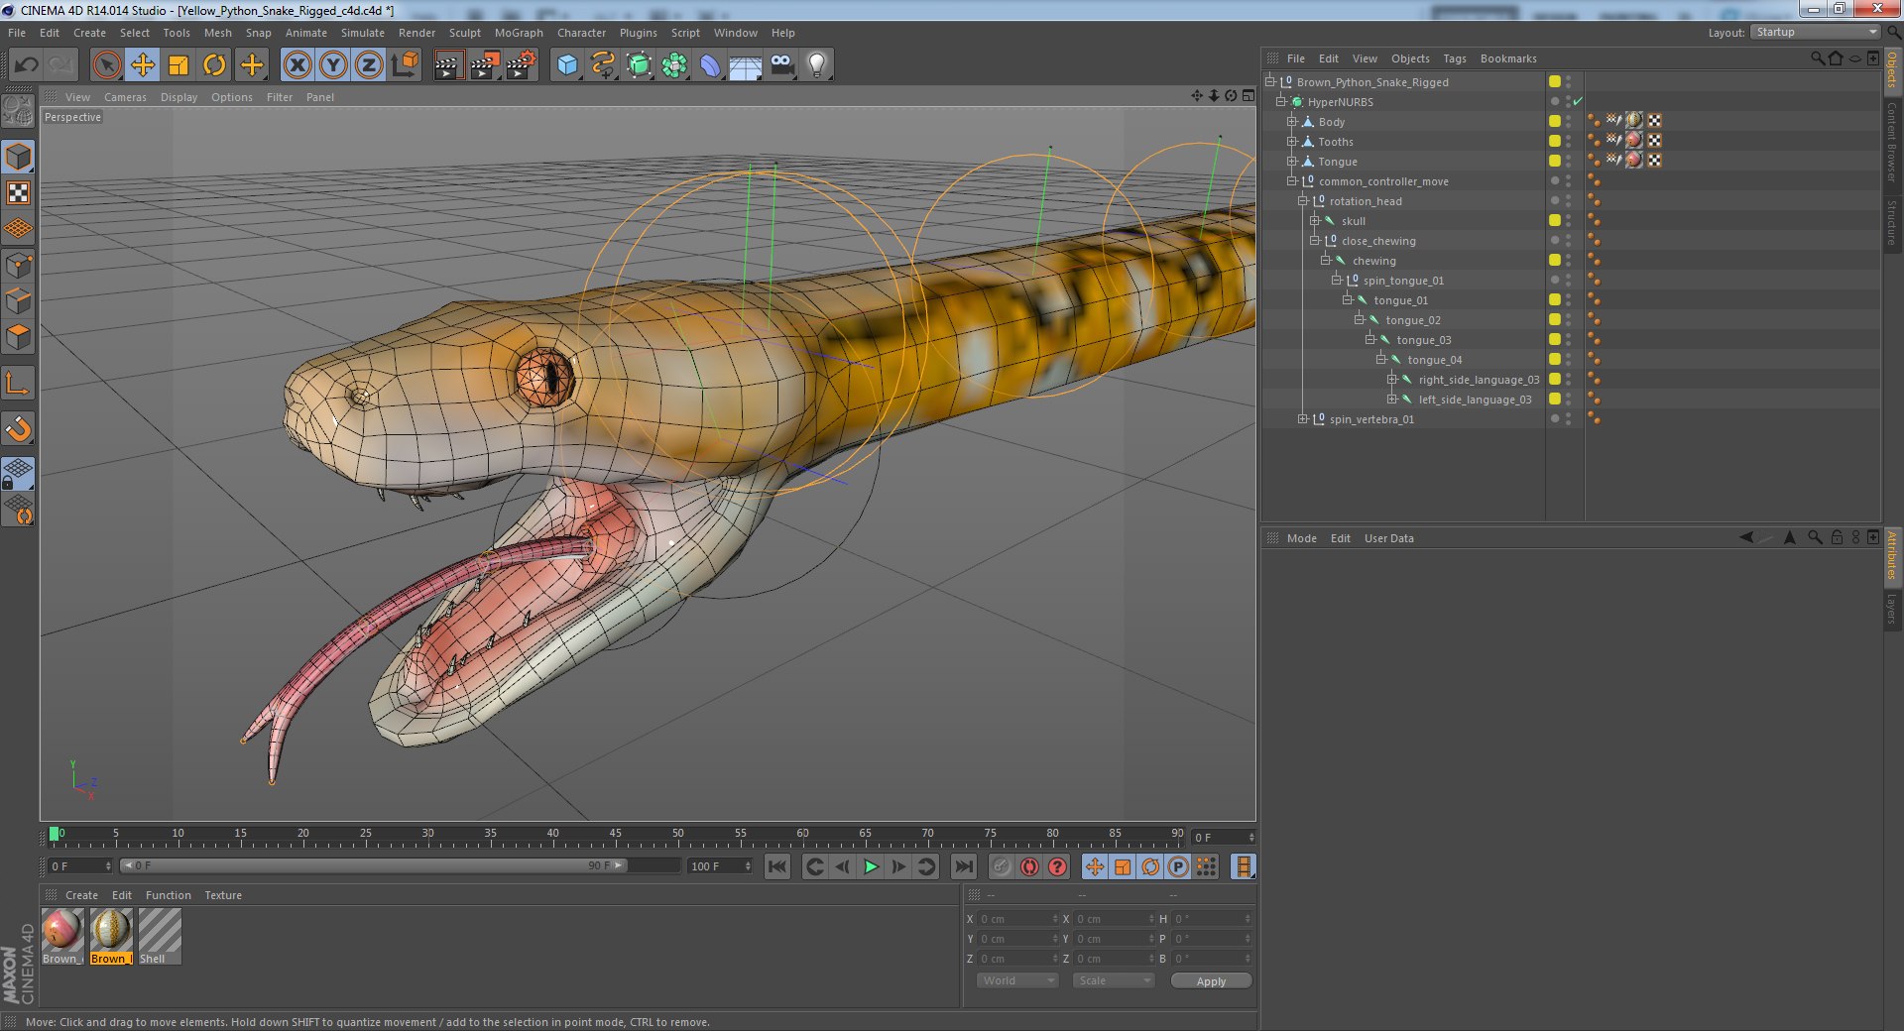
Task: Add a Cube primitive object
Action: (x=567, y=65)
